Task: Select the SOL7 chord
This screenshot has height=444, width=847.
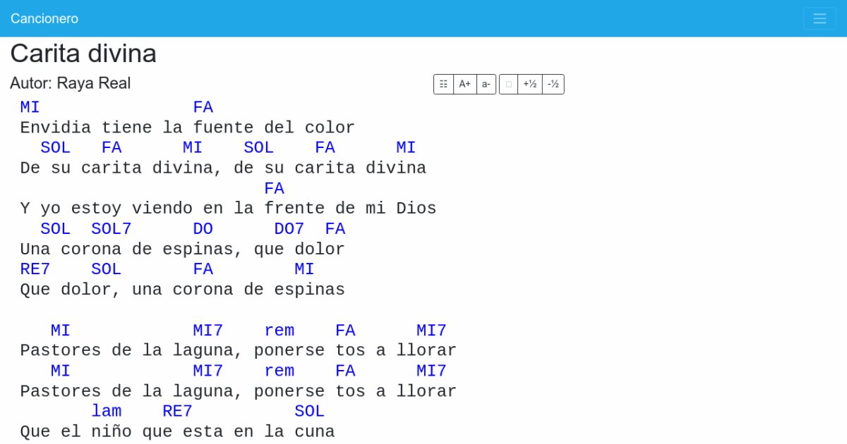Action: (x=112, y=229)
